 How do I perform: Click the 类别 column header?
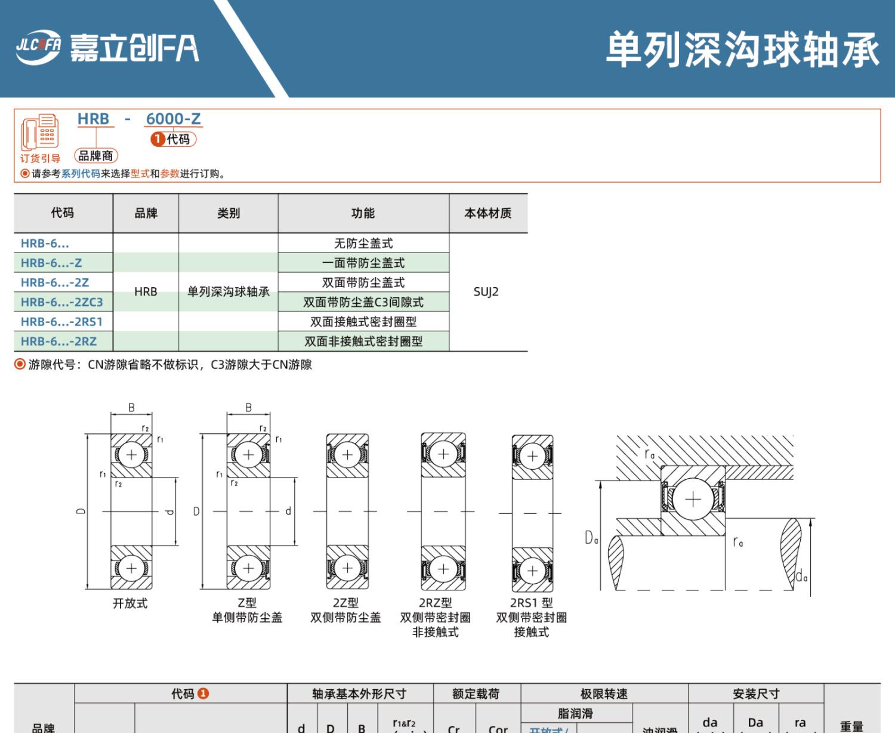(x=229, y=213)
